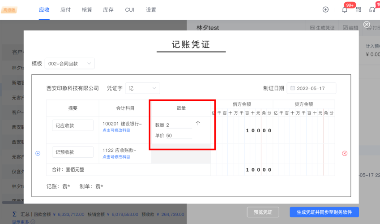Click the 记应收款 summary input
Image resolution: width=380 pixels, height=224 pixels.
(73, 125)
